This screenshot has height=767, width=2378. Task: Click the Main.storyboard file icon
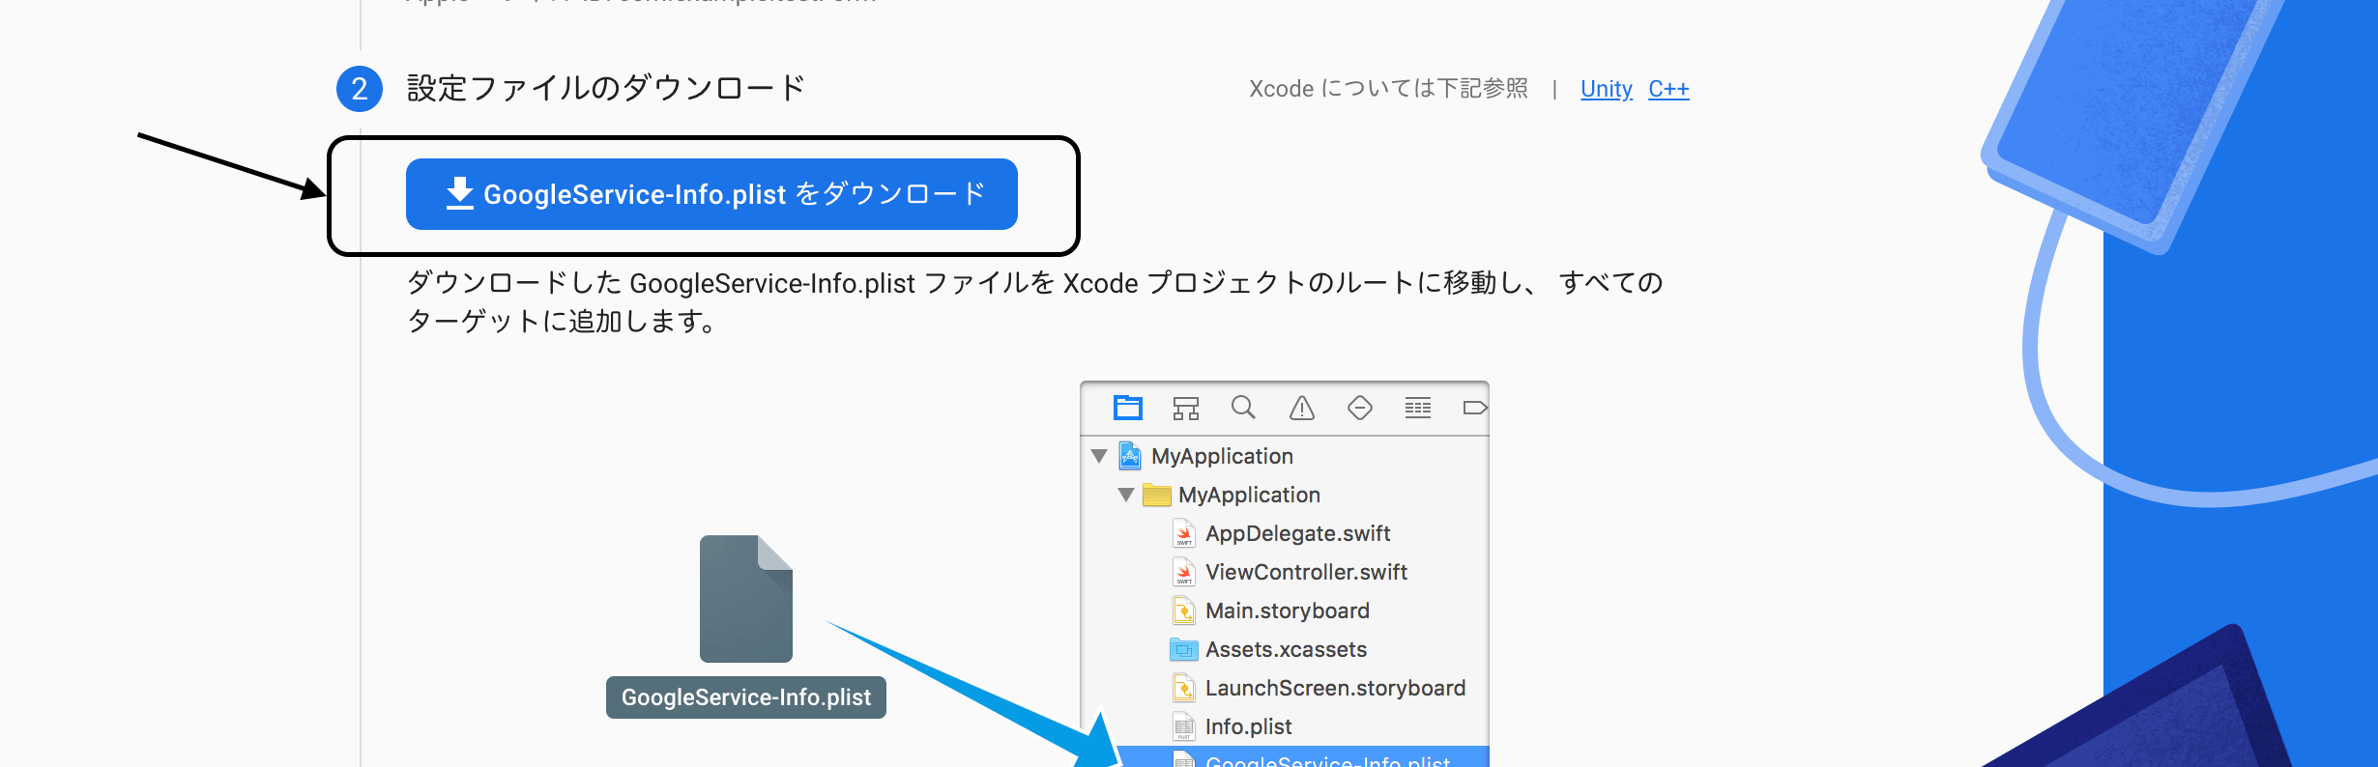coord(1183,611)
